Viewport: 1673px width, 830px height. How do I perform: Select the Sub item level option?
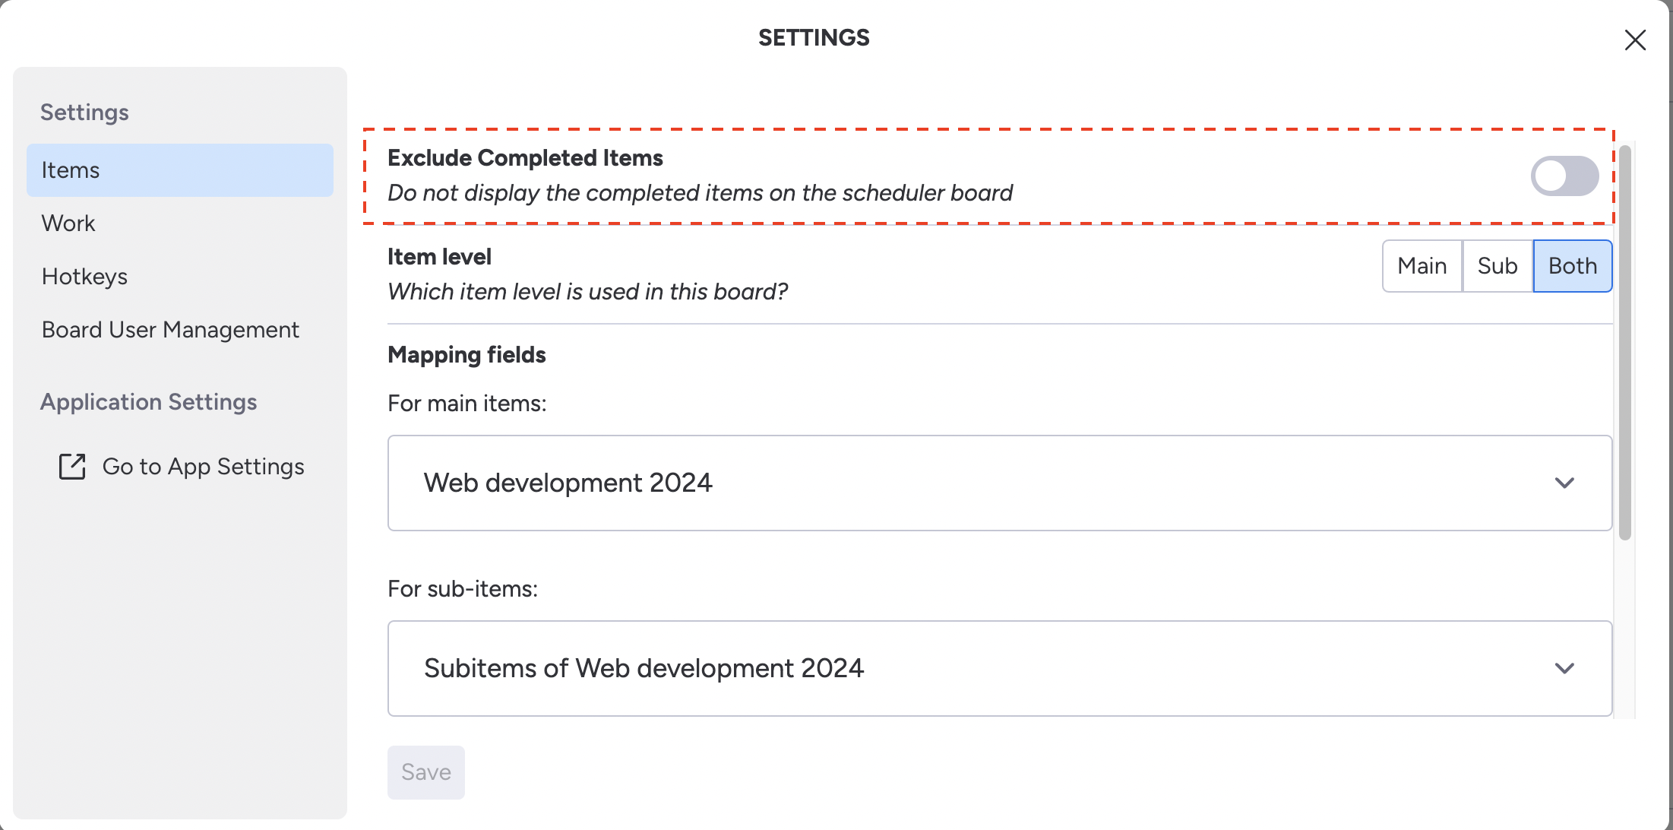pyautogui.click(x=1497, y=266)
